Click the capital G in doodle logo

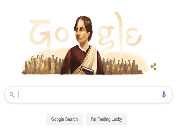(40, 34)
